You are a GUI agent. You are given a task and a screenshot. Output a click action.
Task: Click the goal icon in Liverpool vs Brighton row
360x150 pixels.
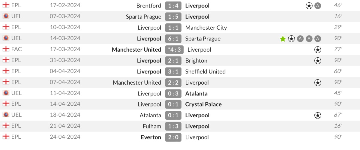pos(318,61)
